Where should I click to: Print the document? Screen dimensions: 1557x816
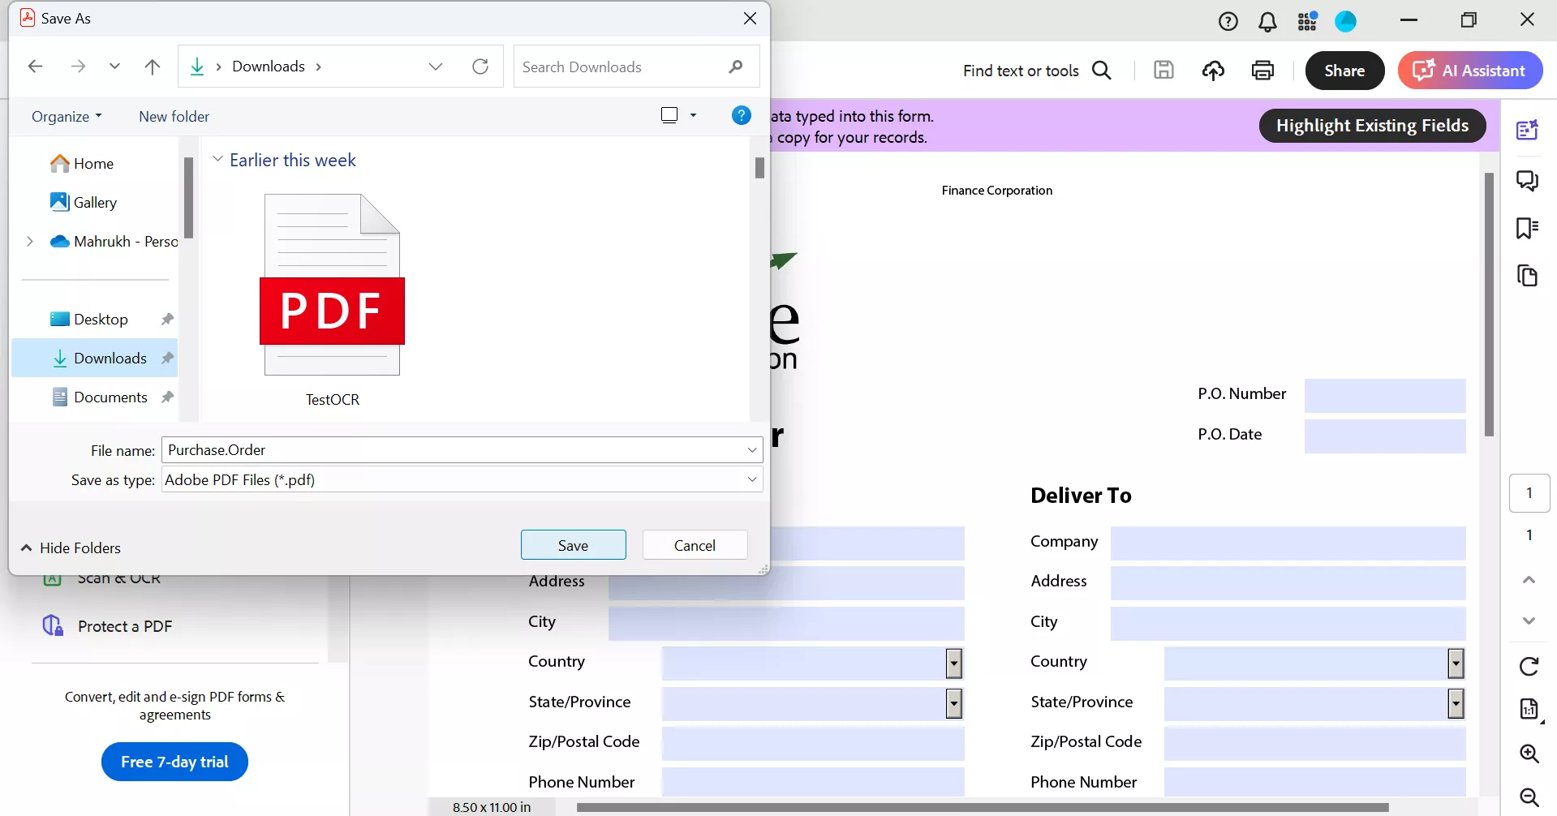tap(1262, 71)
